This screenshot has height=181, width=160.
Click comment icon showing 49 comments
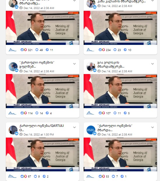click(x=37, y=50)
